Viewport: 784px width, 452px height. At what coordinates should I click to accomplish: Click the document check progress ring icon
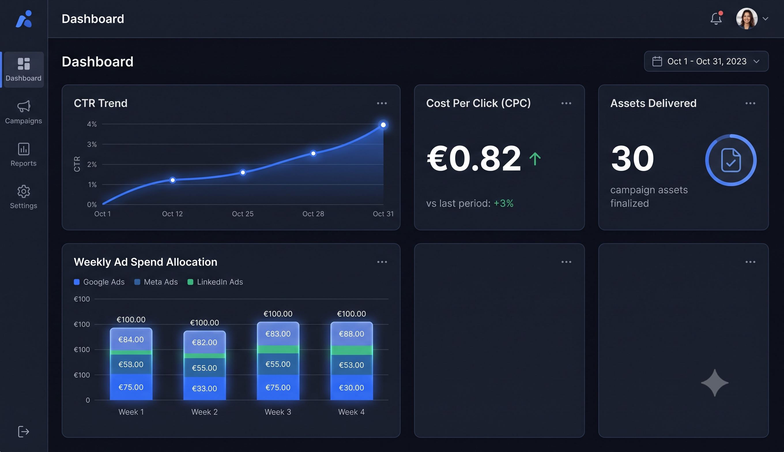(x=731, y=160)
